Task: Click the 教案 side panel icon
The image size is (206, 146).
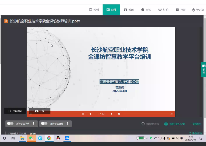Action: (204, 69)
